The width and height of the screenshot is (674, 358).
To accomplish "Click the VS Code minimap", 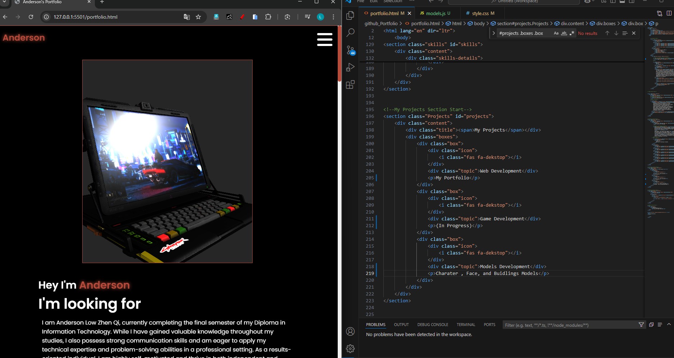I will pyautogui.click(x=660, y=122).
